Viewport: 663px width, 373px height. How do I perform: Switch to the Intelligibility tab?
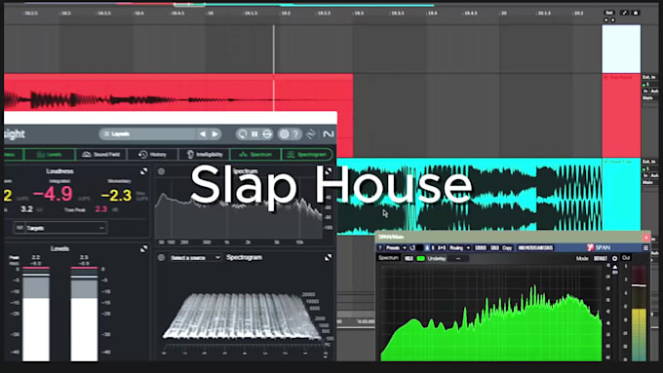point(204,155)
